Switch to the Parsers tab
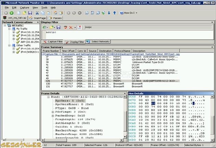 [55, 18]
